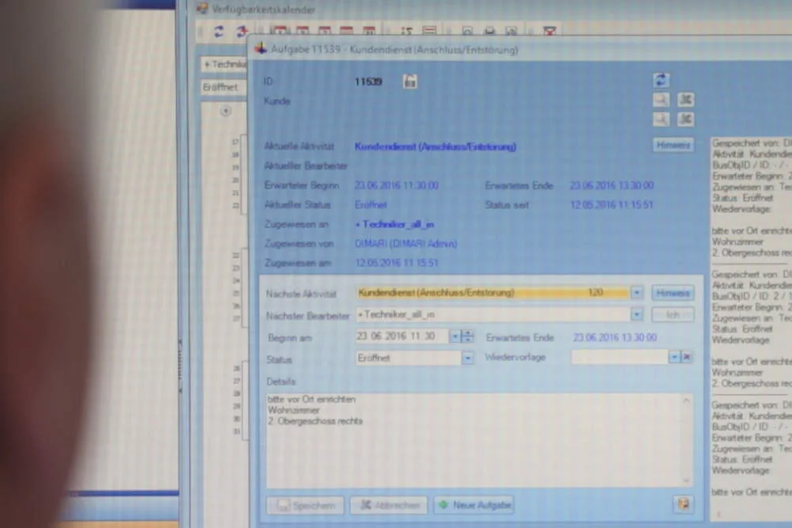Click the red filter icon in calendar toolbar
This screenshot has height=528, width=792.
tap(550, 32)
